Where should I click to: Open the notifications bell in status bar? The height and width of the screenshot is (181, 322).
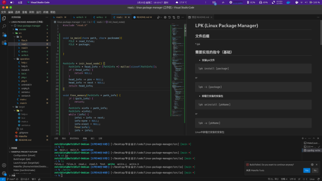[318, 179]
